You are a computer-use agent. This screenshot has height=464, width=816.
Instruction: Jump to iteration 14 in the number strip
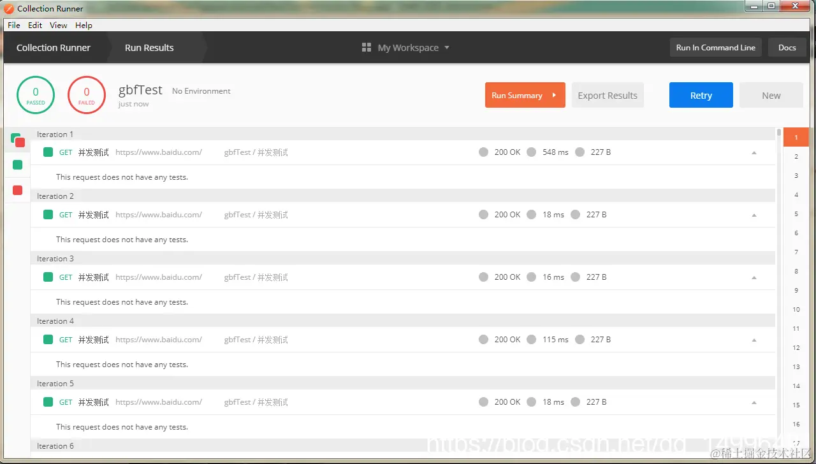[x=796, y=386]
